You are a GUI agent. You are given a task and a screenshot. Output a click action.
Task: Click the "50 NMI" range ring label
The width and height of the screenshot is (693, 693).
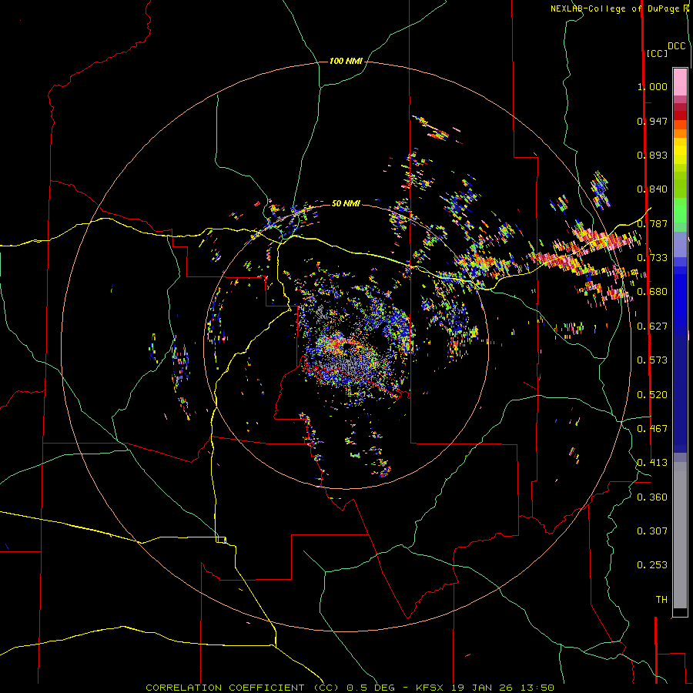346,203
